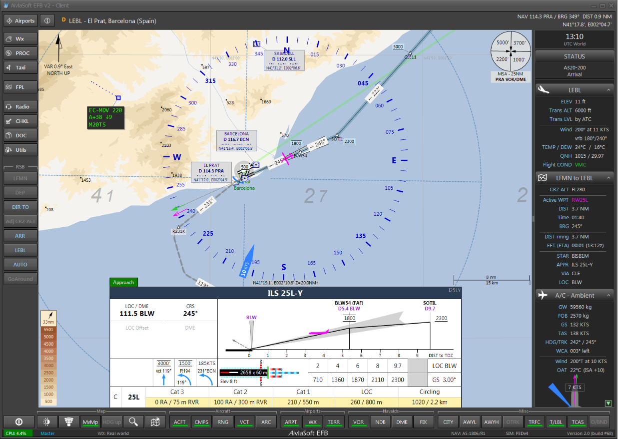Open the PROC procedures page
This screenshot has height=439, width=618.
coord(20,53)
